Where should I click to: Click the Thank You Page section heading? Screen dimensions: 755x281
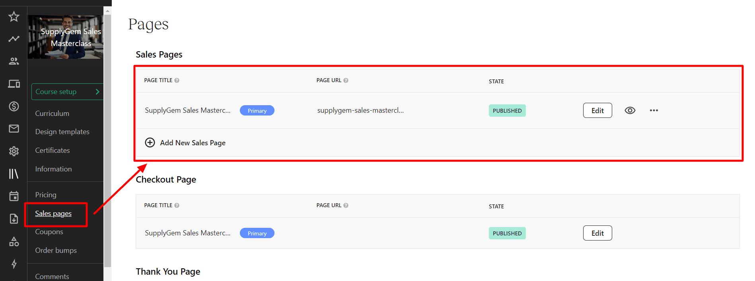coord(168,271)
